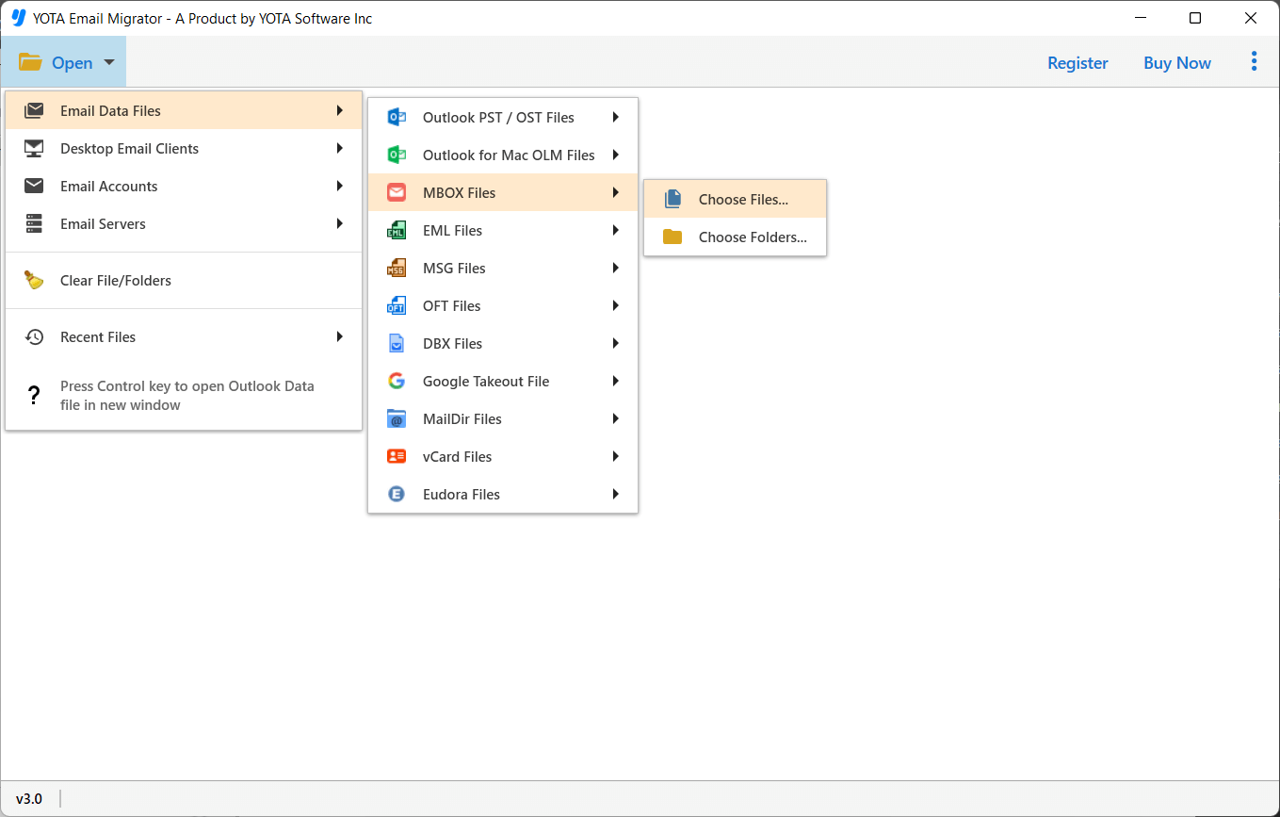Select Email Accounts menu entry
The height and width of the screenshot is (817, 1280).
184,186
